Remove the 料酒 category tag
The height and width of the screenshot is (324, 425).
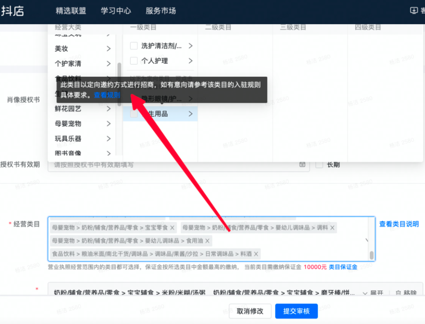click(x=256, y=254)
